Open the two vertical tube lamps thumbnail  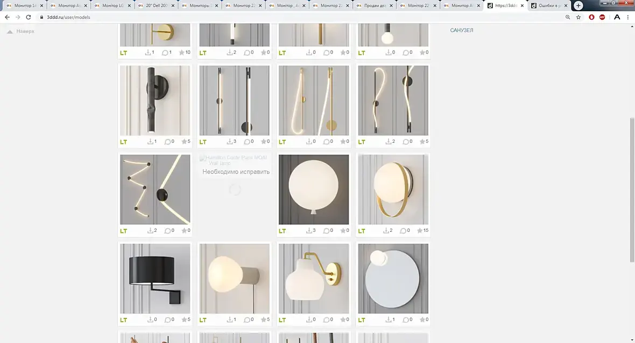234,100
